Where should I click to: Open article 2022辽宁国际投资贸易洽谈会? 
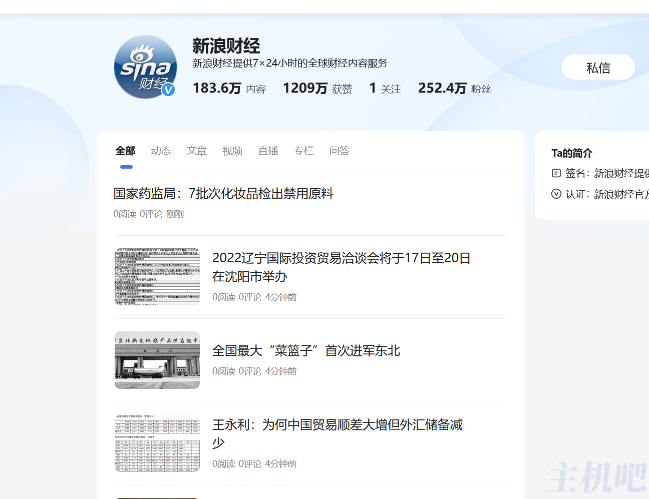point(342,267)
